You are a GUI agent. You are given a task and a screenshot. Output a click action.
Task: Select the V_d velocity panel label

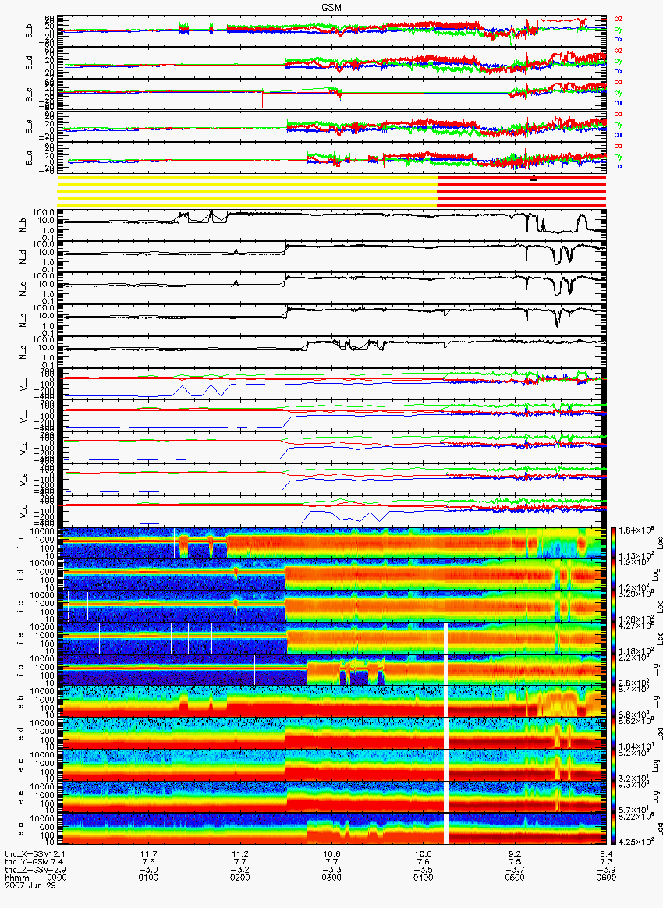(x=23, y=415)
